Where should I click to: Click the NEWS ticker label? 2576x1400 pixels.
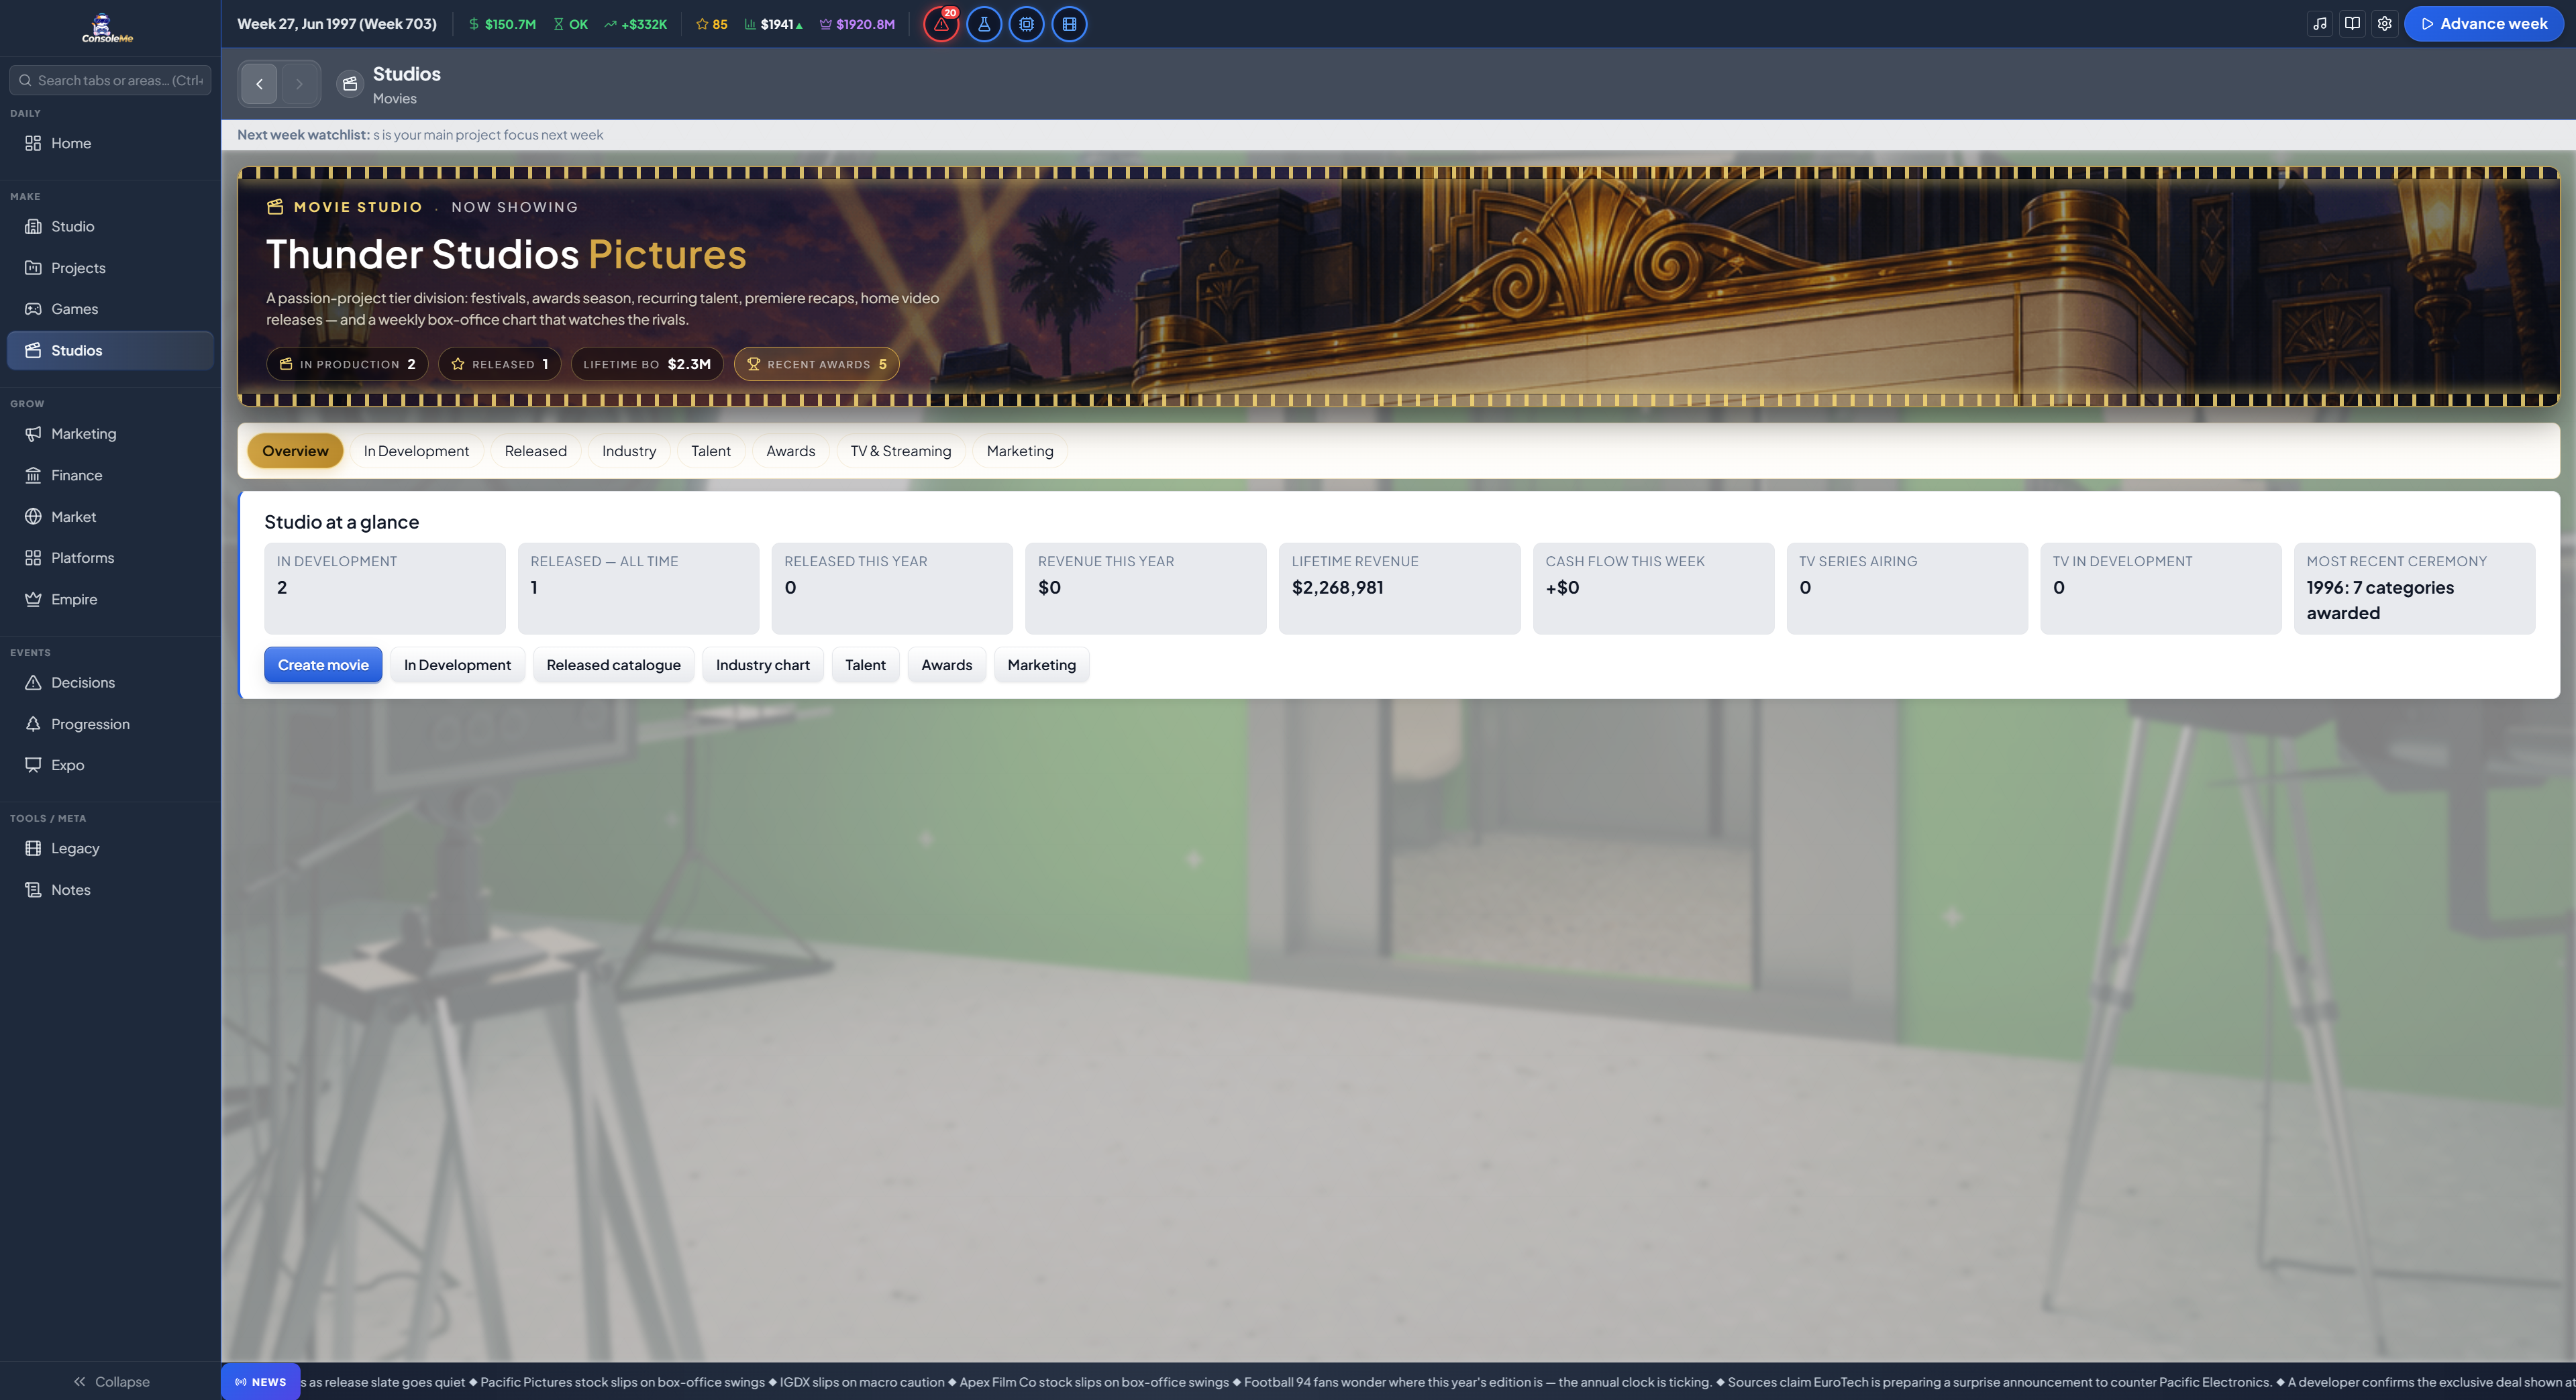pyautogui.click(x=261, y=1382)
